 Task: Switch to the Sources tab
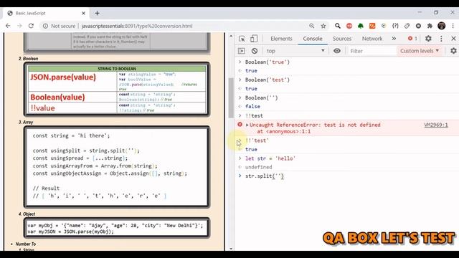coord(341,39)
